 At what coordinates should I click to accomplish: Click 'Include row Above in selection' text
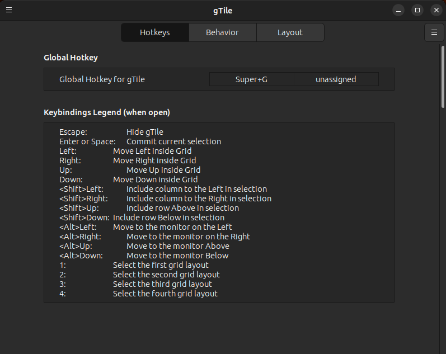182,208
